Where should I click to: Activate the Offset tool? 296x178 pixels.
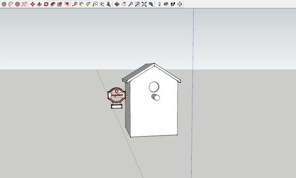tap(66, 4)
